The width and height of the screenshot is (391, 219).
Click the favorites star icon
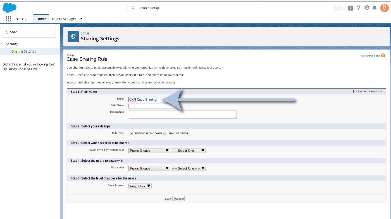point(337,8)
